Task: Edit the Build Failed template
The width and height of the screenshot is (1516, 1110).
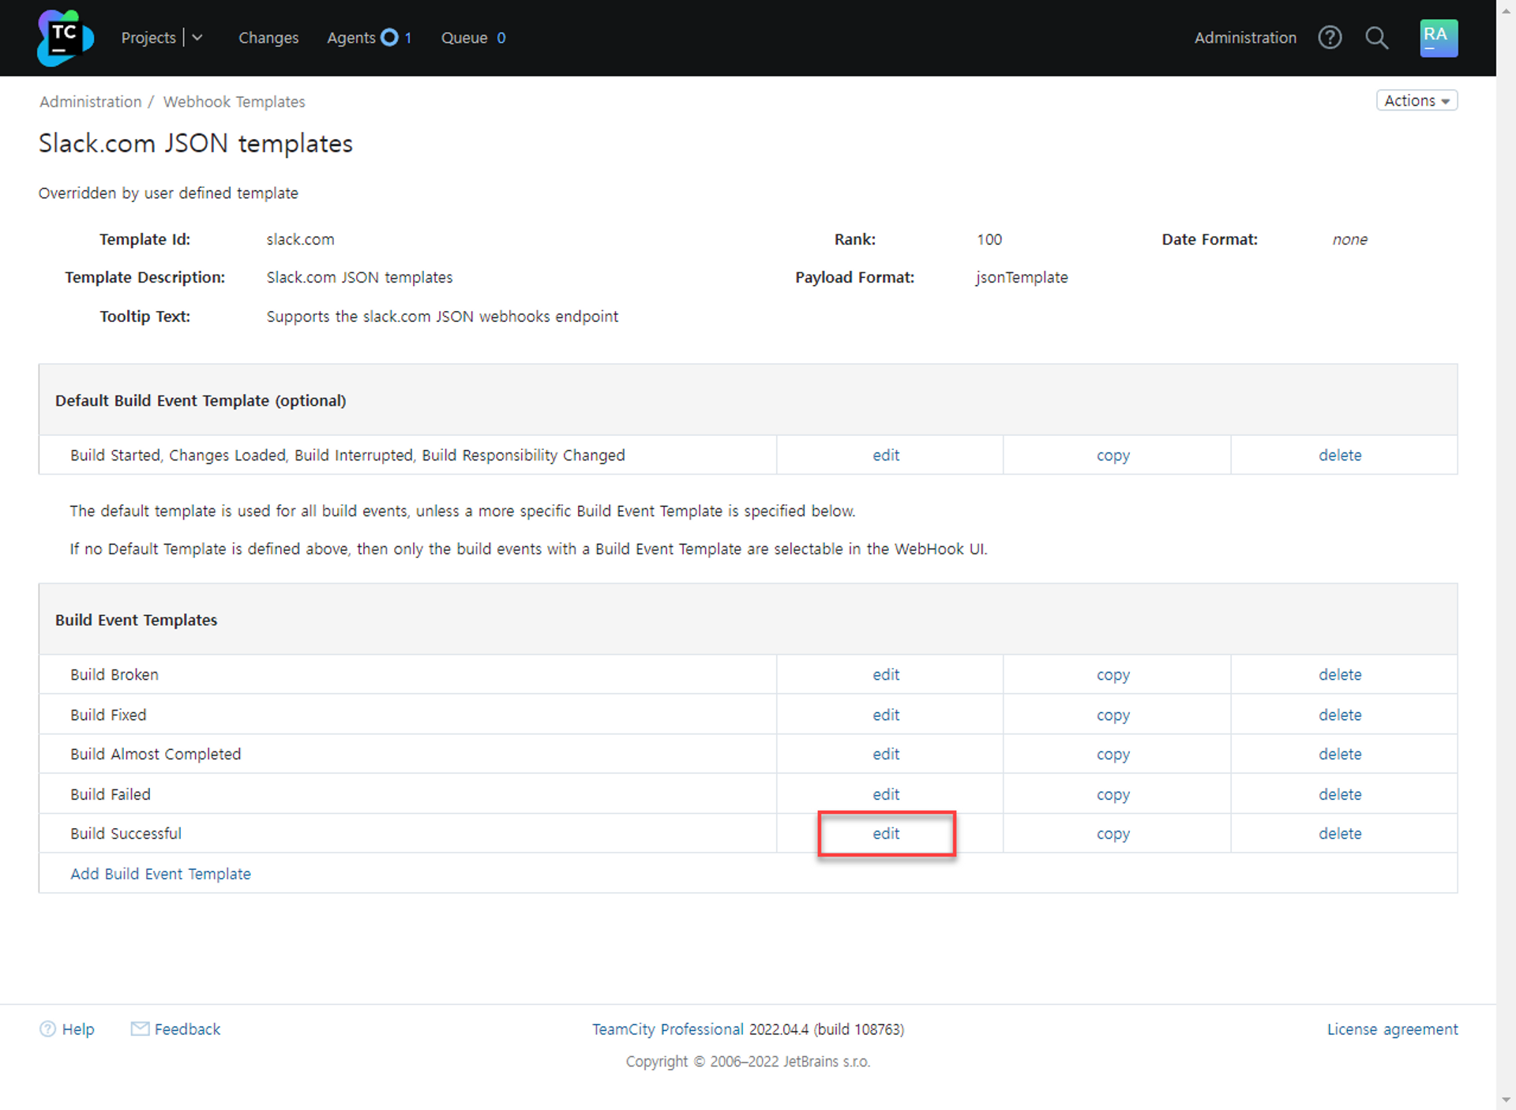Action: click(x=886, y=794)
